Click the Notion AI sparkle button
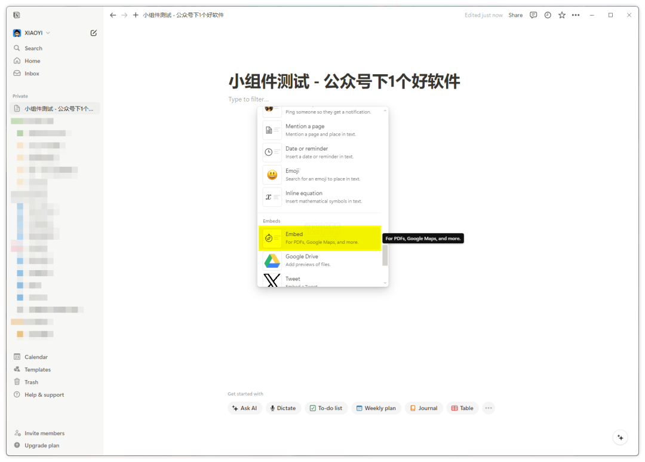 [621, 437]
